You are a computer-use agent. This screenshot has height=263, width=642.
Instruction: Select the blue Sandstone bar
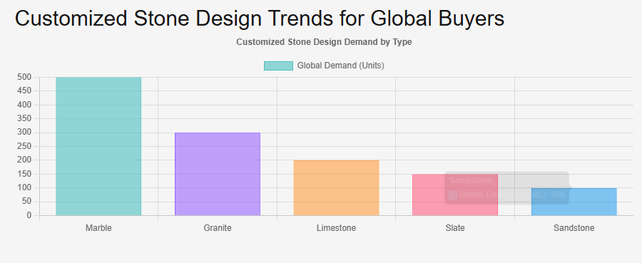pos(574,202)
